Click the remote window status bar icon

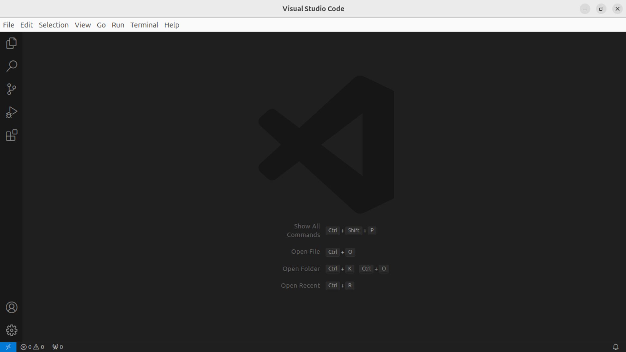click(x=8, y=347)
